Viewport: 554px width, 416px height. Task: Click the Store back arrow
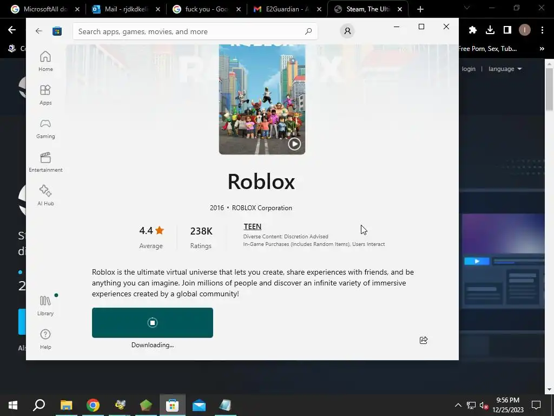(x=39, y=31)
